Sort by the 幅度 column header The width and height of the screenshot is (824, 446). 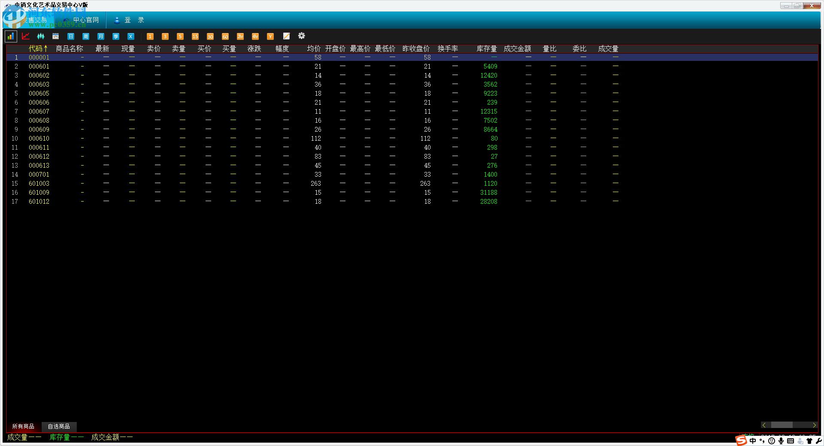coord(282,48)
